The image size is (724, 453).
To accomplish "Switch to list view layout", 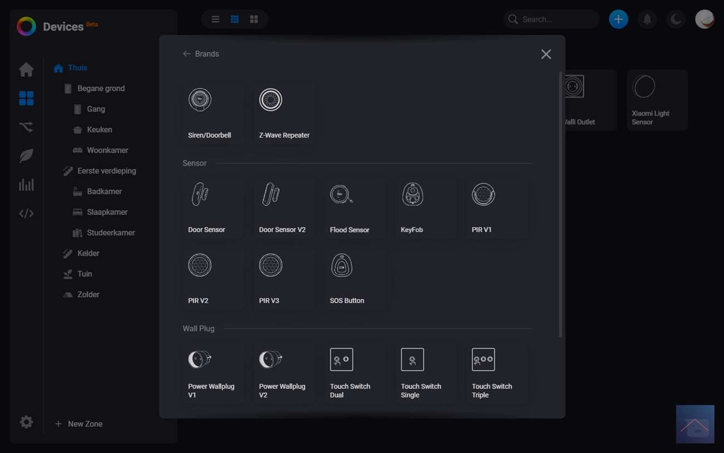I will coord(216,20).
